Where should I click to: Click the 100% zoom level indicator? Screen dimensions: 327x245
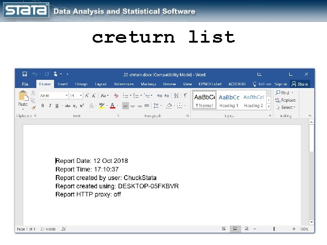pyautogui.click(x=304, y=229)
